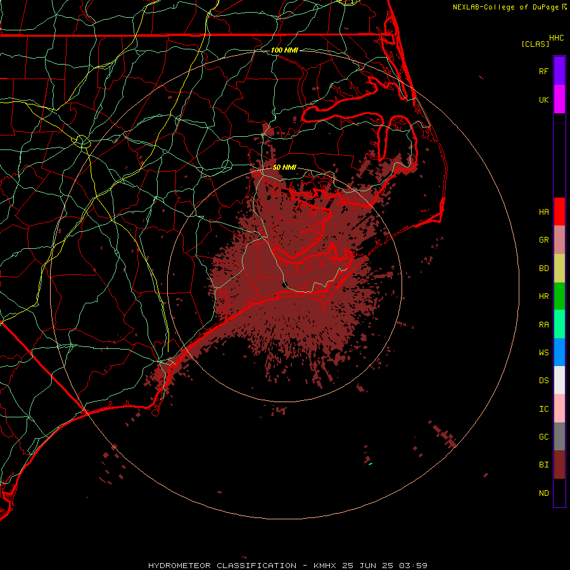Image resolution: width=570 pixels, height=570 pixels.
Task: Click the ND legend label
Action: [x=544, y=493]
